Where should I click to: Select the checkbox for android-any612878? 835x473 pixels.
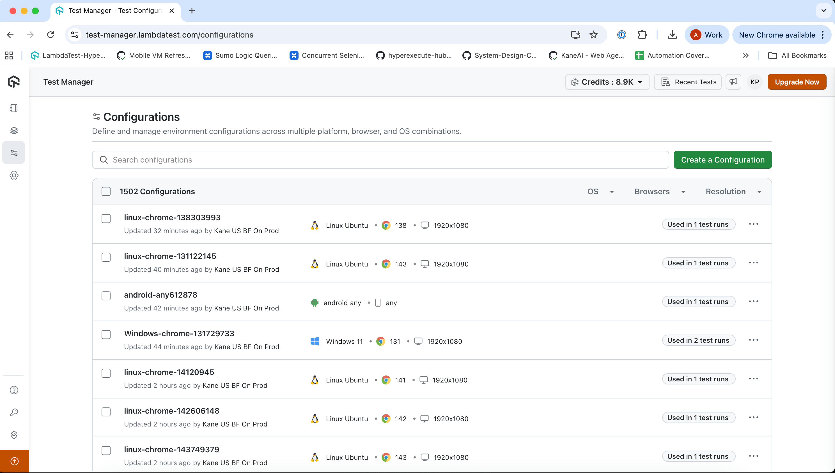106,296
